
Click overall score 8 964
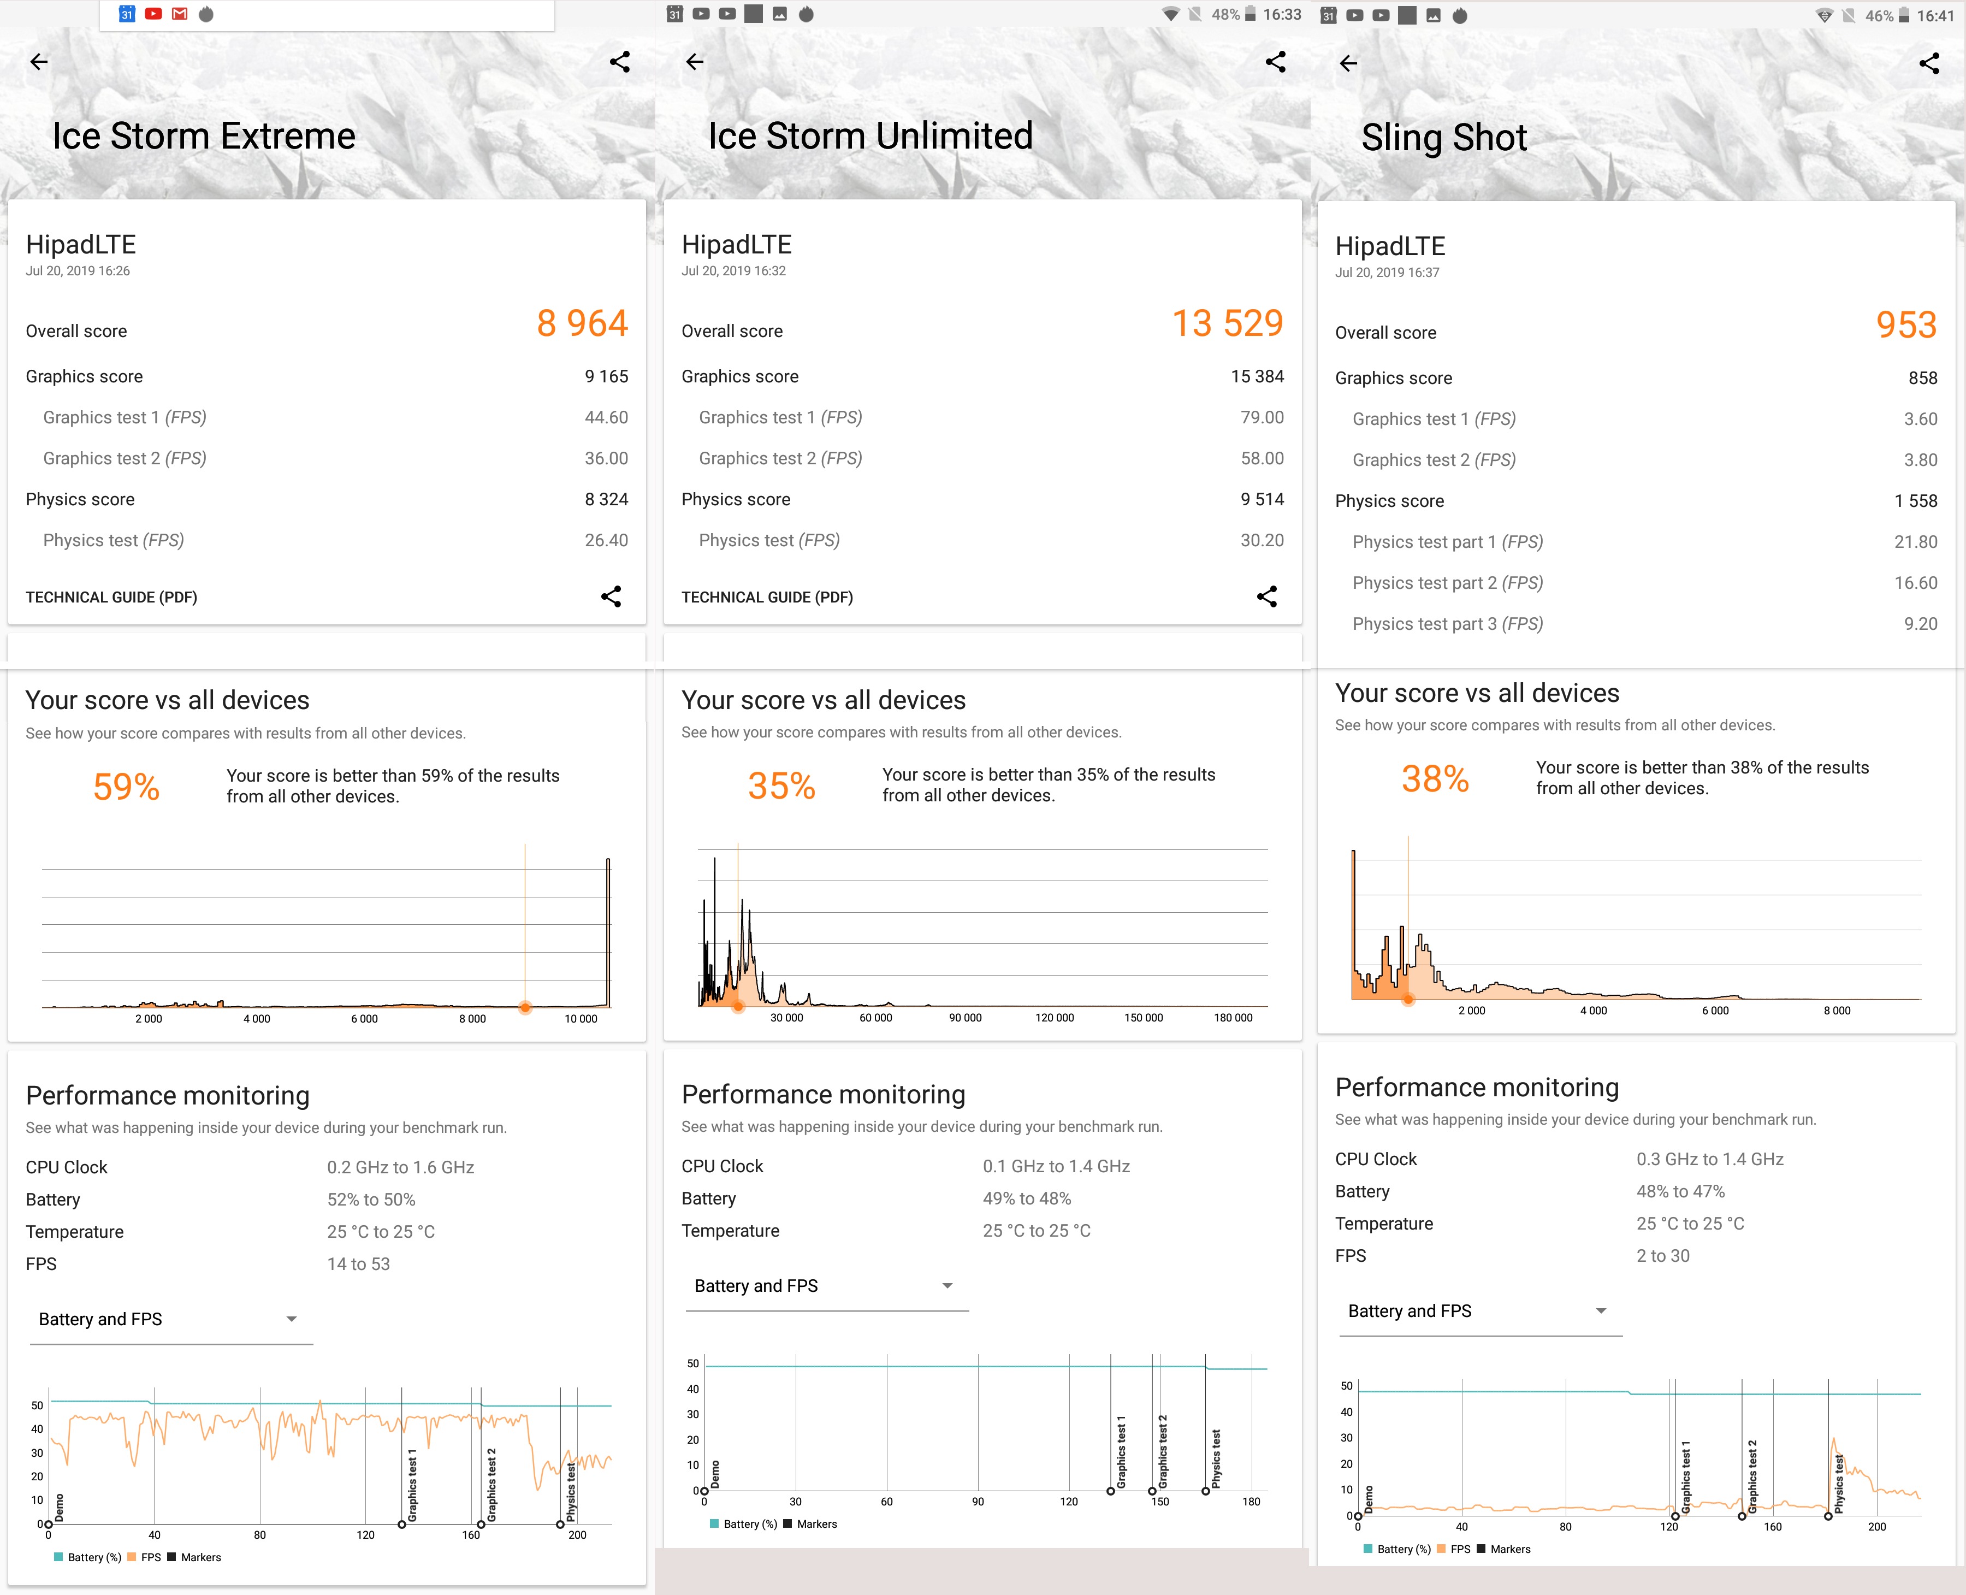tap(583, 323)
